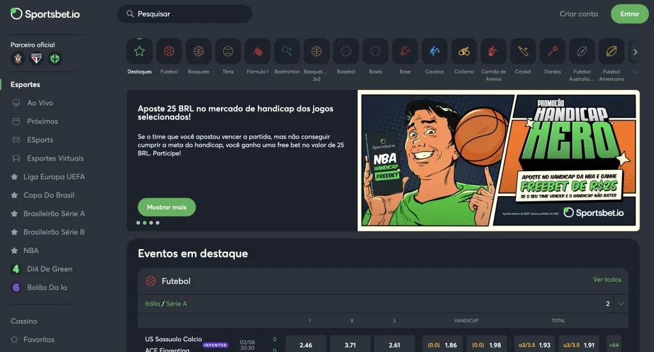The height and width of the screenshot is (352, 654).
Task: Open the Destaques star category
Action: click(139, 52)
